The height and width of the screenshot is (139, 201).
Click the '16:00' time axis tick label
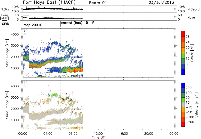coord(123,134)
